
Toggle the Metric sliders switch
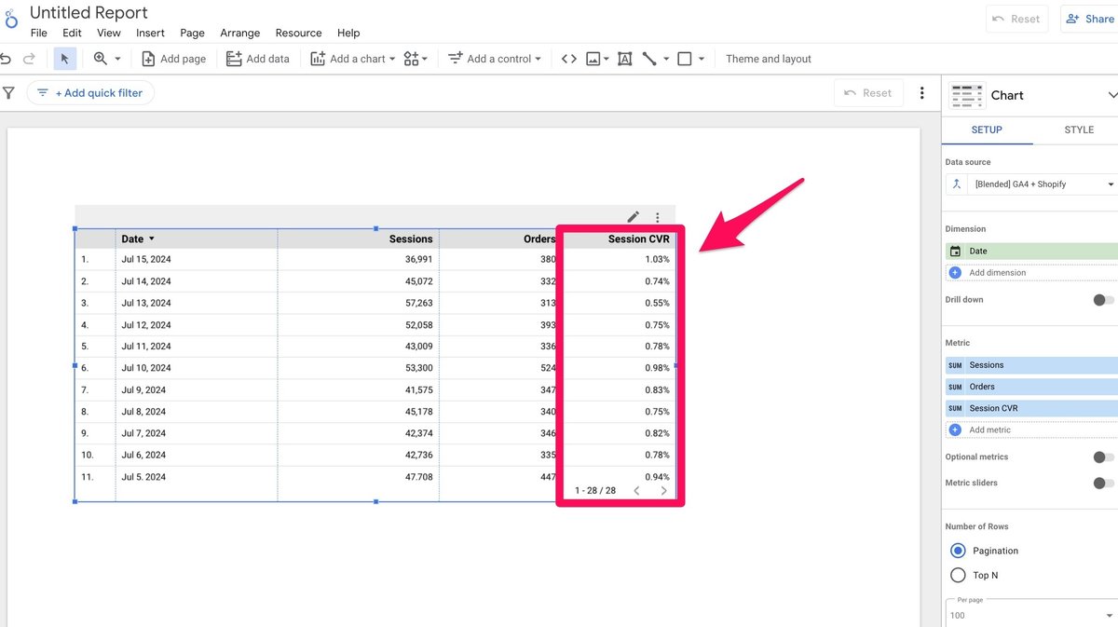pos(1103,483)
